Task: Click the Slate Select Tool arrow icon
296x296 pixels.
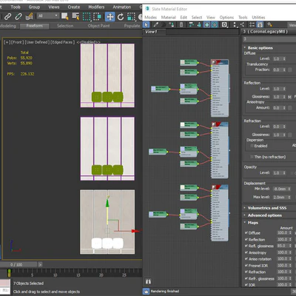Action: (x=146, y=24)
